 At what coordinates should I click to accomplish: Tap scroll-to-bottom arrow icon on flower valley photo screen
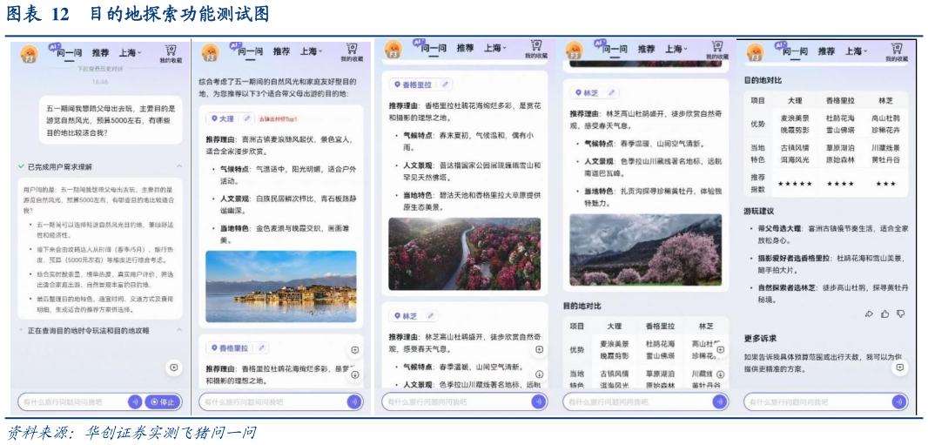coord(539,374)
